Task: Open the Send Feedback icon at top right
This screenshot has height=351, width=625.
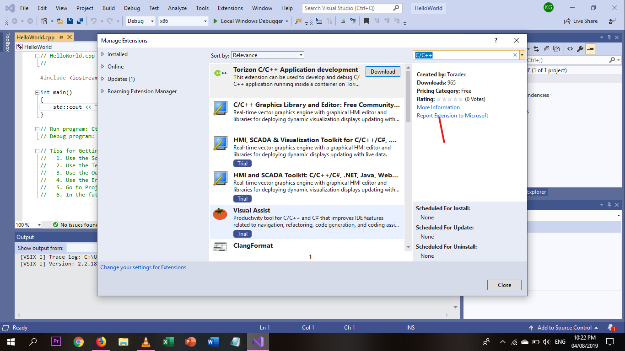Action: [x=612, y=21]
